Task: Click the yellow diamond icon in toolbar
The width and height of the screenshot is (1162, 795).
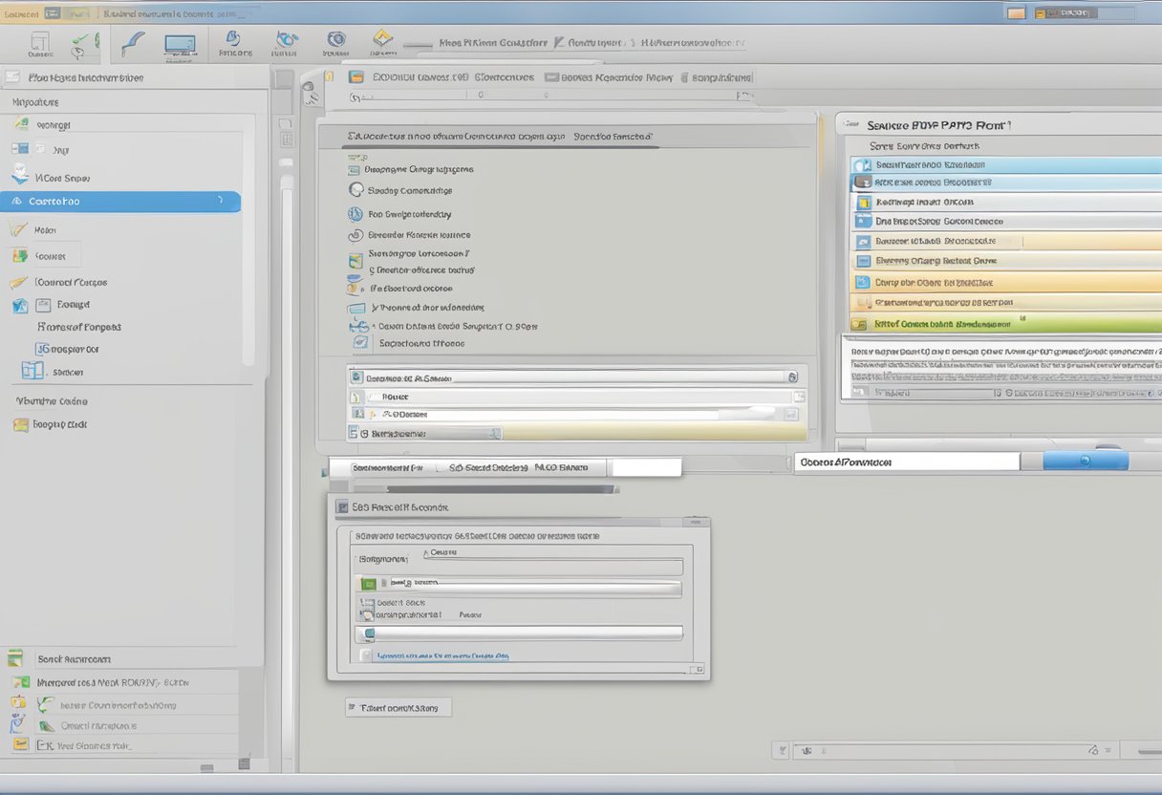Action: pyautogui.click(x=382, y=39)
